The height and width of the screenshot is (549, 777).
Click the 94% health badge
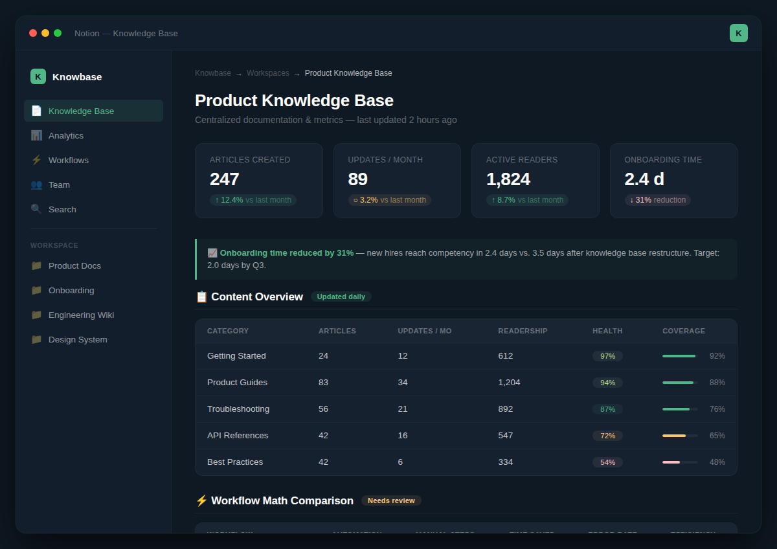click(607, 383)
